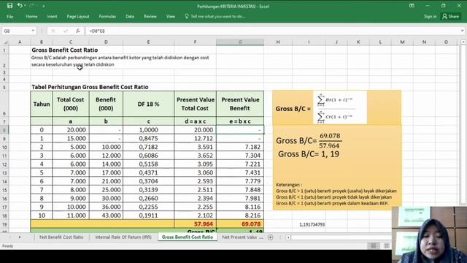Click the Keterangan text box
This screenshot has height=263, width=467.
tap(336, 194)
